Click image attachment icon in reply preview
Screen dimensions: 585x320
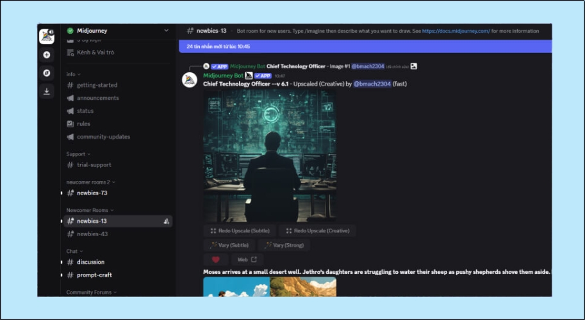(414, 66)
